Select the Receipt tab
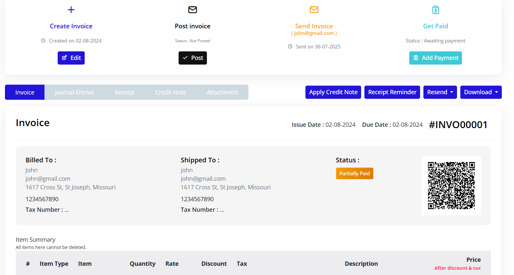This screenshot has height=275, width=514. [125, 92]
